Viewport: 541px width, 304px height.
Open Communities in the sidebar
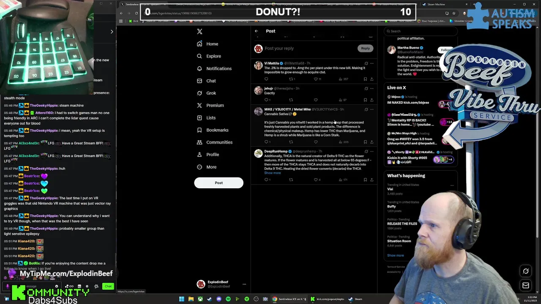point(215,142)
